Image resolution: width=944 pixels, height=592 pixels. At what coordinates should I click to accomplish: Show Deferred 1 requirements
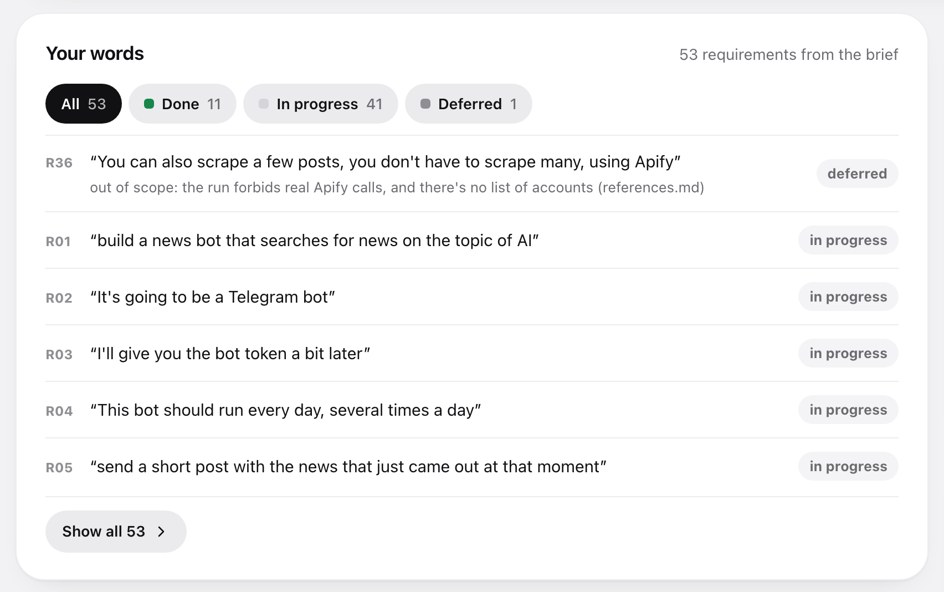[469, 104]
